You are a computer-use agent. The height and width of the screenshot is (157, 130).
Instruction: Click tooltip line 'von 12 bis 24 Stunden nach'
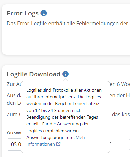(54, 110)
